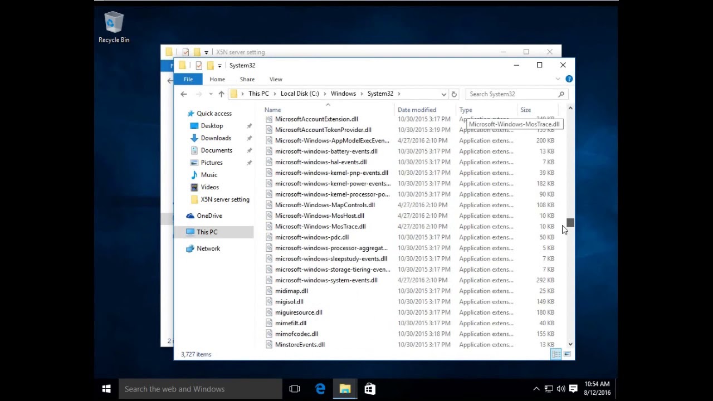Screen dimensions: 713x401
Task: Select MinstoreEvents.dll file
Action: coord(300,345)
